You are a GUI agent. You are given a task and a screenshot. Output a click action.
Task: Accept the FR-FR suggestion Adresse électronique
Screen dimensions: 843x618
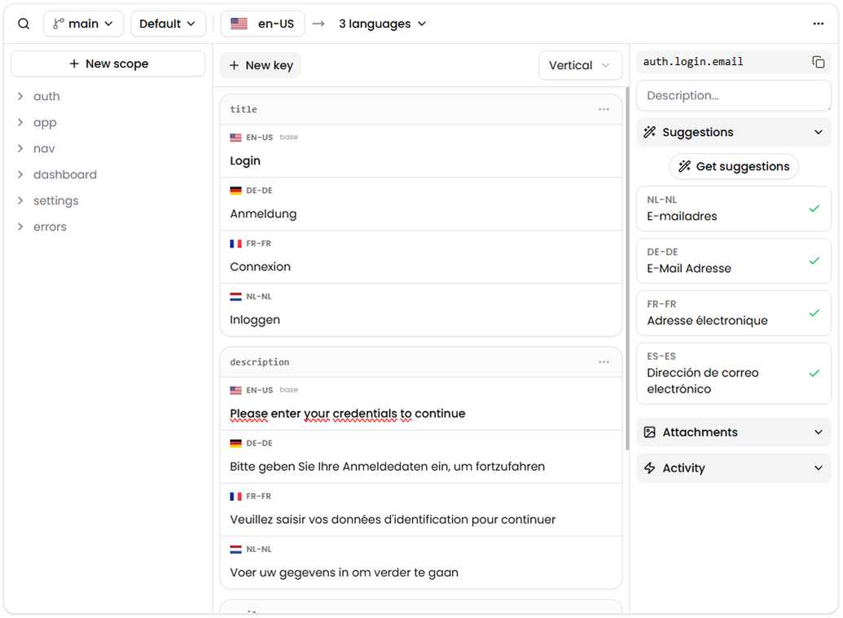click(x=814, y=313)
